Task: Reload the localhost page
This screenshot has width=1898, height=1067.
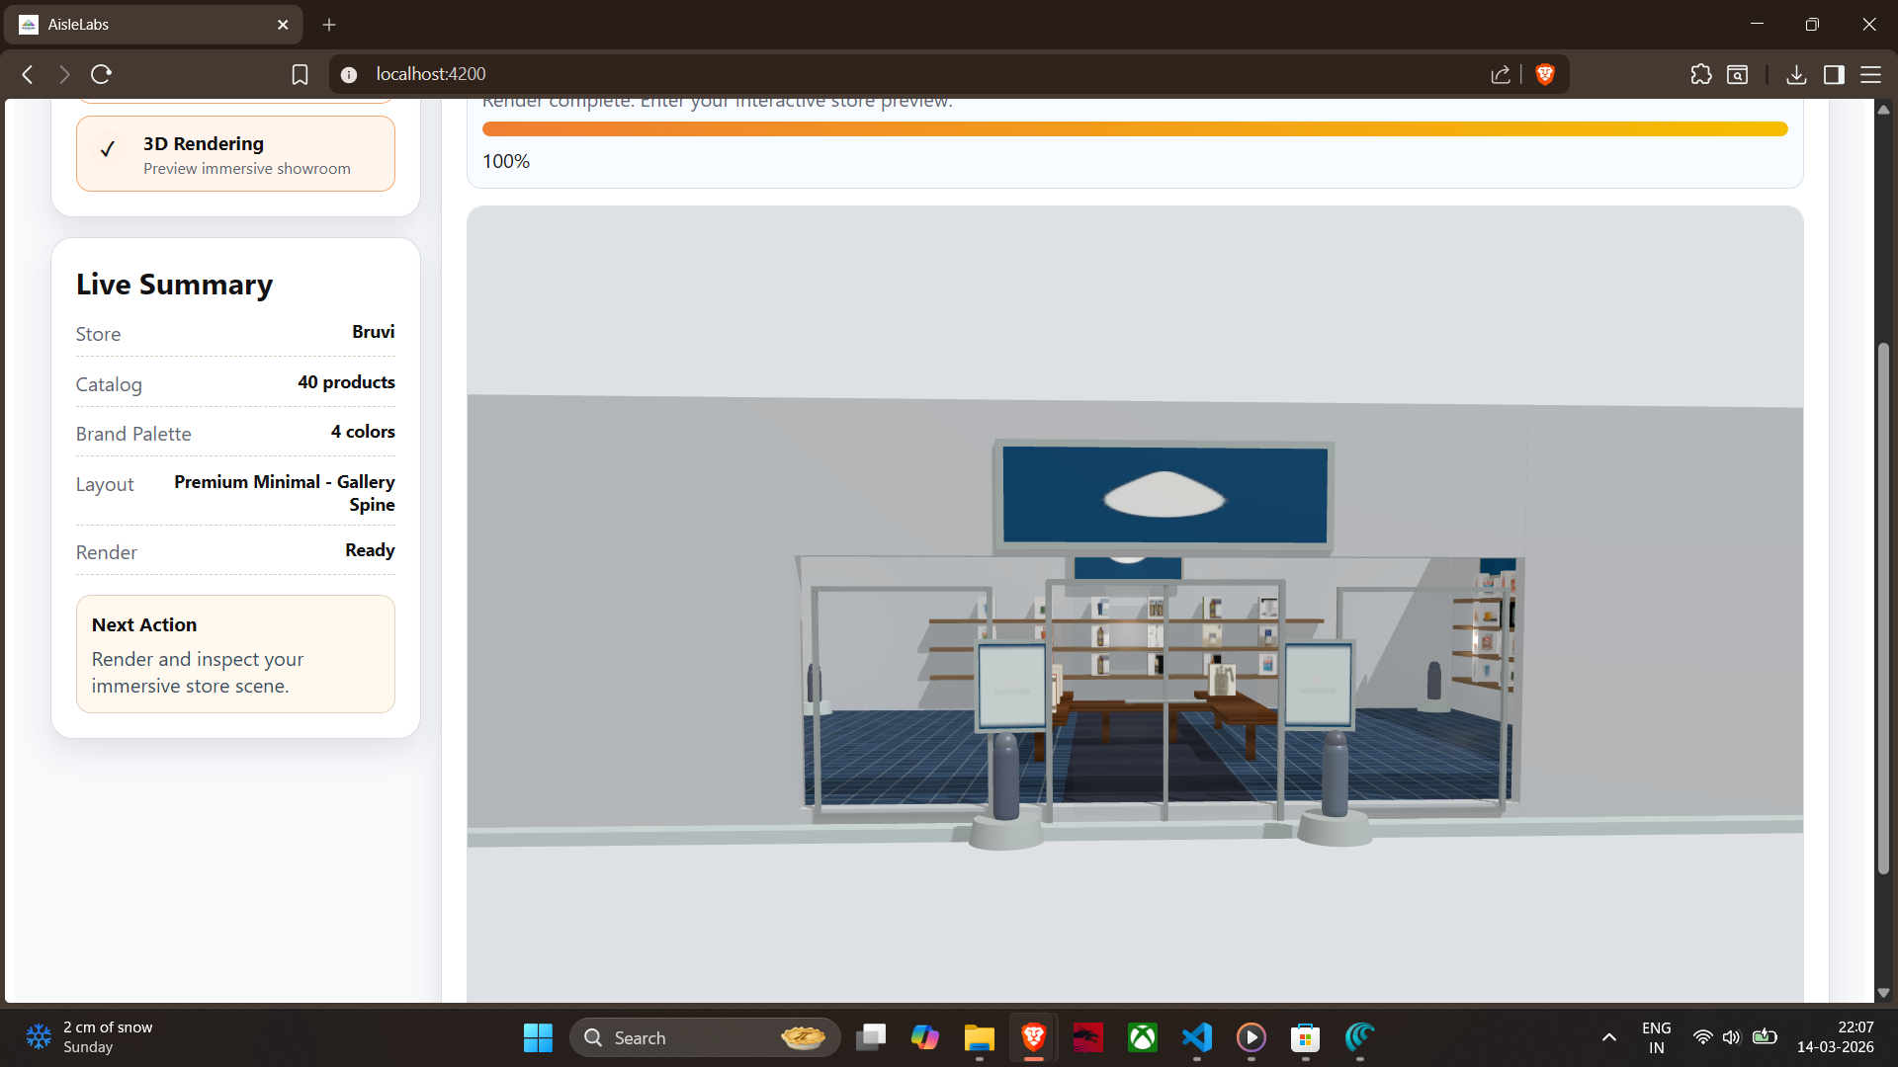Action: pyautogui.click(x=101, y=74)
